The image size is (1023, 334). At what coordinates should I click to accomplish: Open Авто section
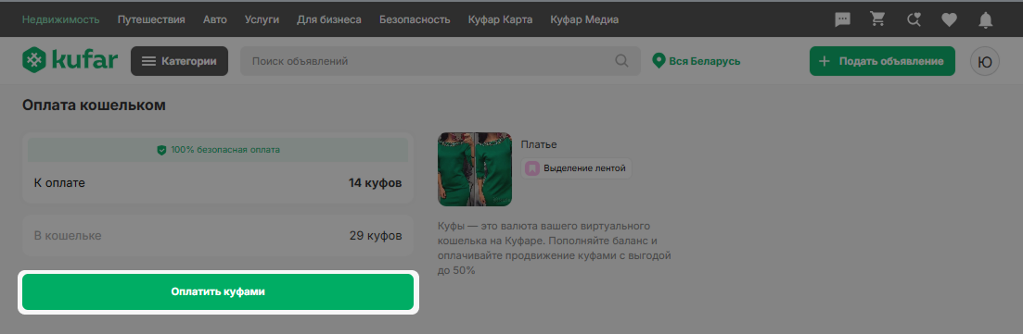click(214, 19)
